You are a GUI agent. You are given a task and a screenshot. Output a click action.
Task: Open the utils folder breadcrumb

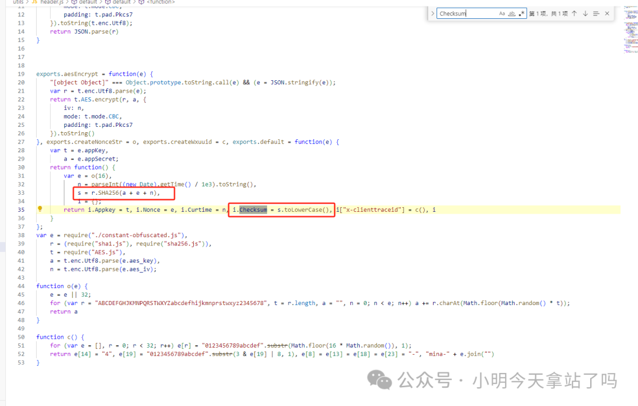tap(18, 2)
